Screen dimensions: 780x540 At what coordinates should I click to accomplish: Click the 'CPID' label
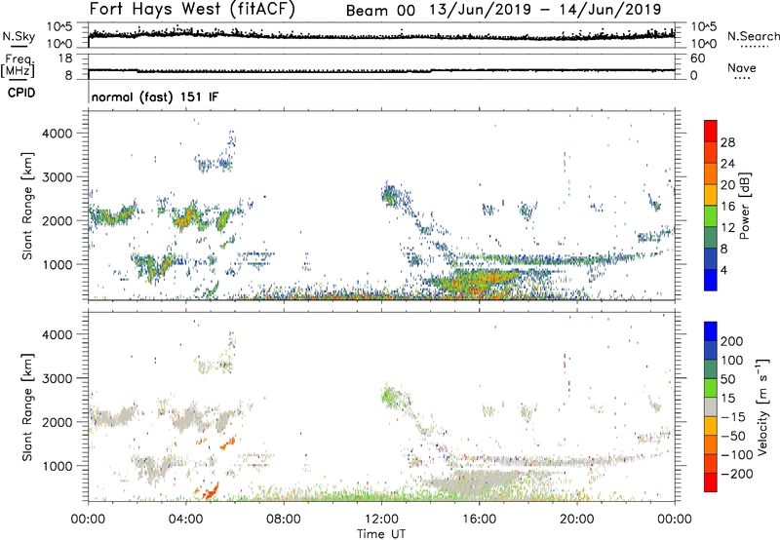(x=21, y=93)
